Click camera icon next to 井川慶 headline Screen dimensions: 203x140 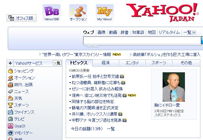point(120,114)
